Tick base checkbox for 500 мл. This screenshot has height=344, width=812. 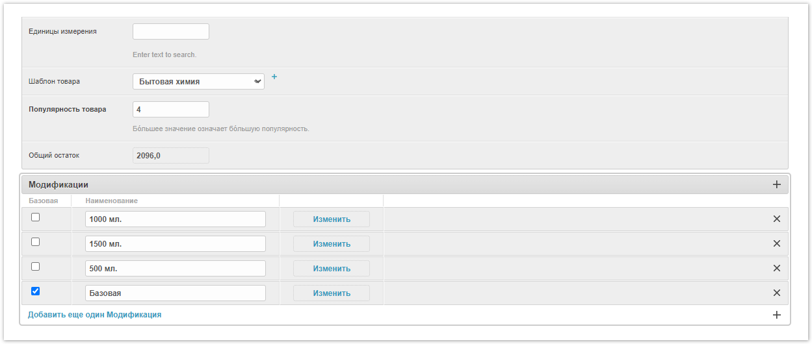point(36,267)
